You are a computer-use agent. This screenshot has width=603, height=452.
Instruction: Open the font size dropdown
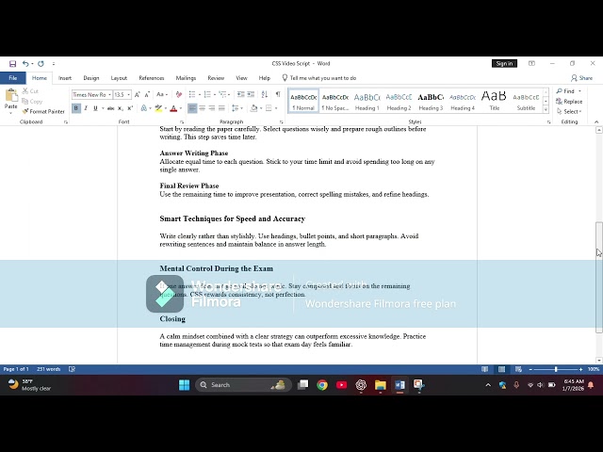pos(129,94)
